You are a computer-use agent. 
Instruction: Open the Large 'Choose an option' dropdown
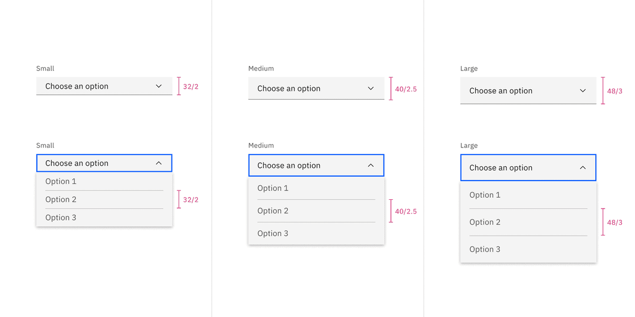click(x=521, y=91)
